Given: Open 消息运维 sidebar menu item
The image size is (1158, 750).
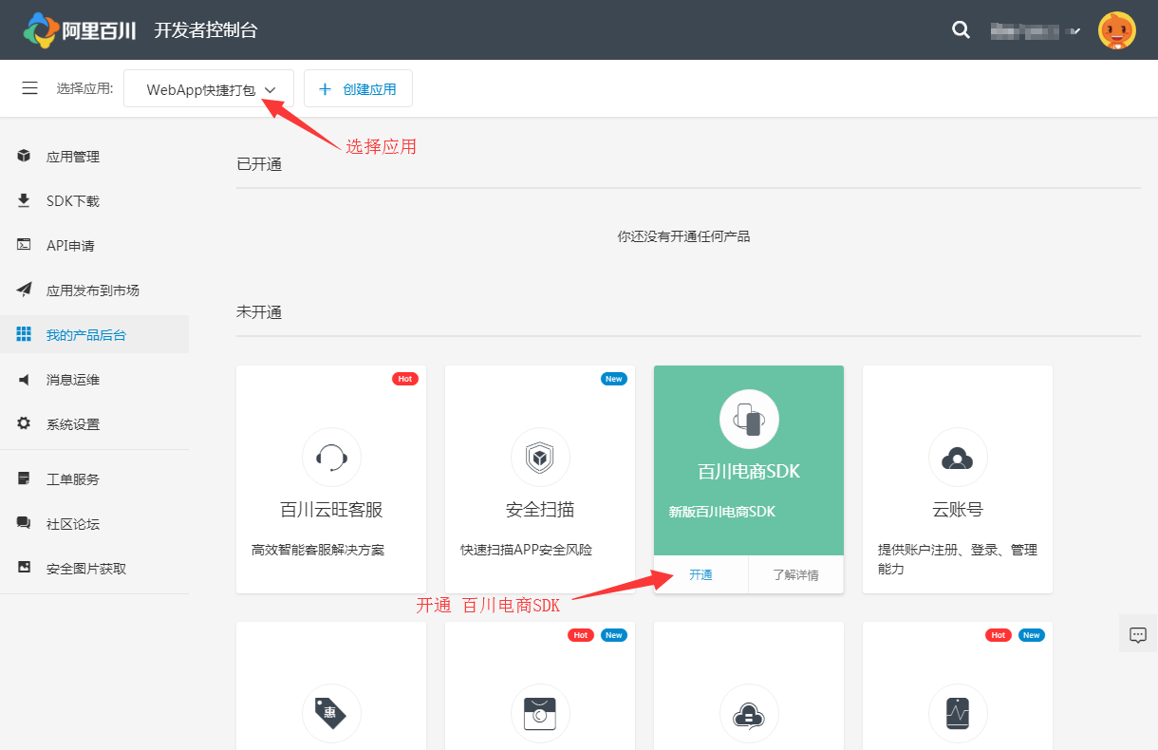Looking at the screenshot, I should (x=73, y=380).
